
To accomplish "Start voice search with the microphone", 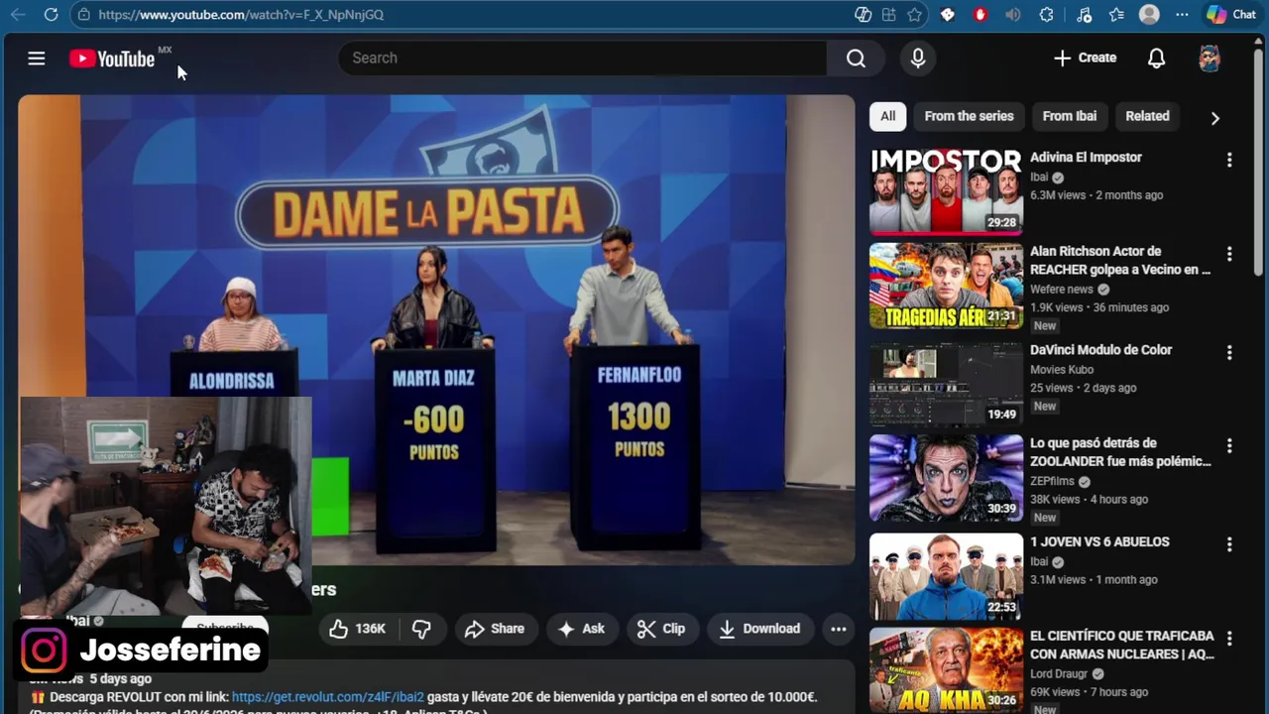I will [918, 58].
